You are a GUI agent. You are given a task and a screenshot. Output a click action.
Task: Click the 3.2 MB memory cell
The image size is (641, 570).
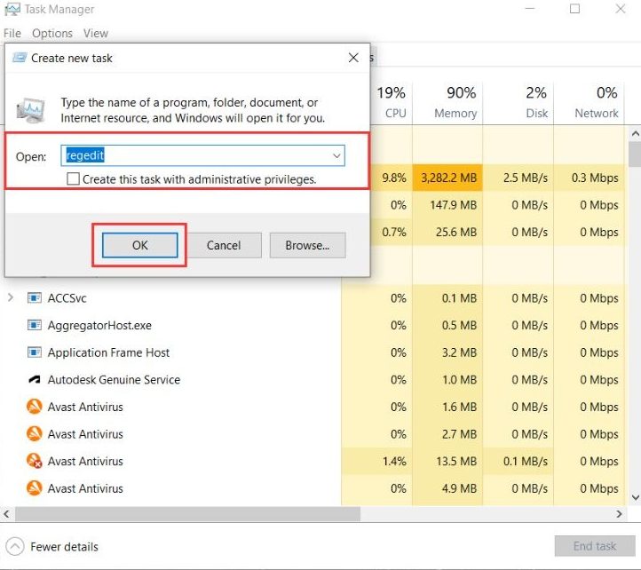447,352
